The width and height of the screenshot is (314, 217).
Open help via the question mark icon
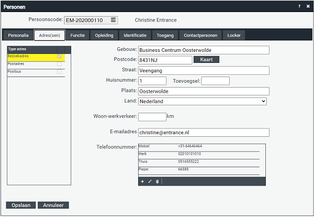pos(299,6)
